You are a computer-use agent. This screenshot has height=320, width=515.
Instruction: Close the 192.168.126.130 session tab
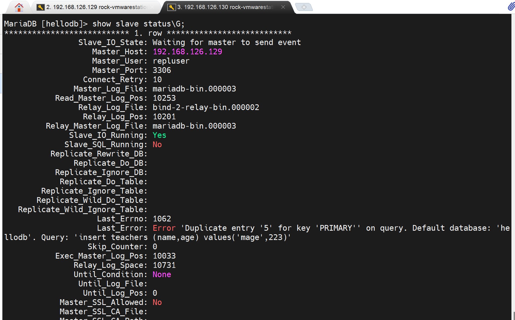coord(283,7)
